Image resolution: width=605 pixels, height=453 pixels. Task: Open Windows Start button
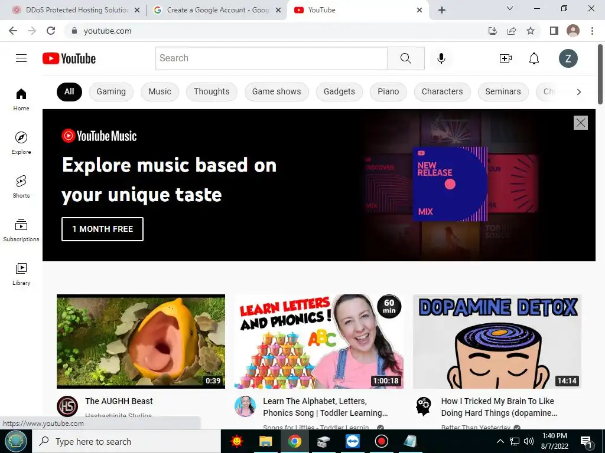[15, 441]
